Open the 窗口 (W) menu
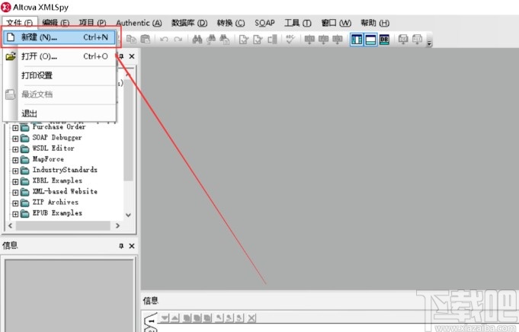519x332 pixels. point(336,23)
